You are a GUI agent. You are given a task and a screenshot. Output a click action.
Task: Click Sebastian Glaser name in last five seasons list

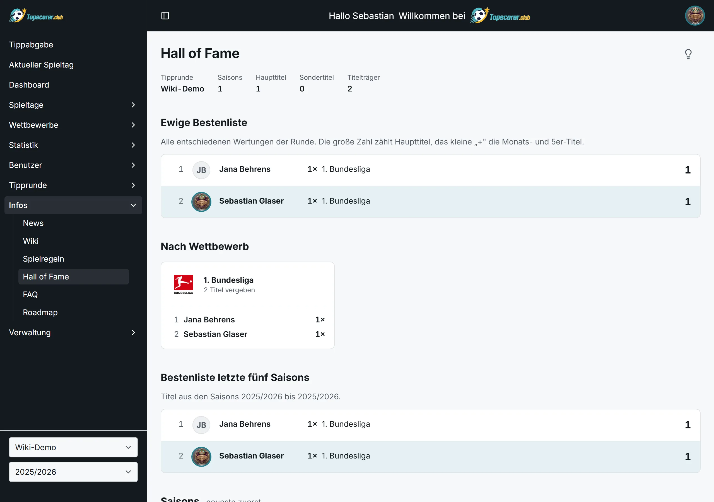(251, 456)
